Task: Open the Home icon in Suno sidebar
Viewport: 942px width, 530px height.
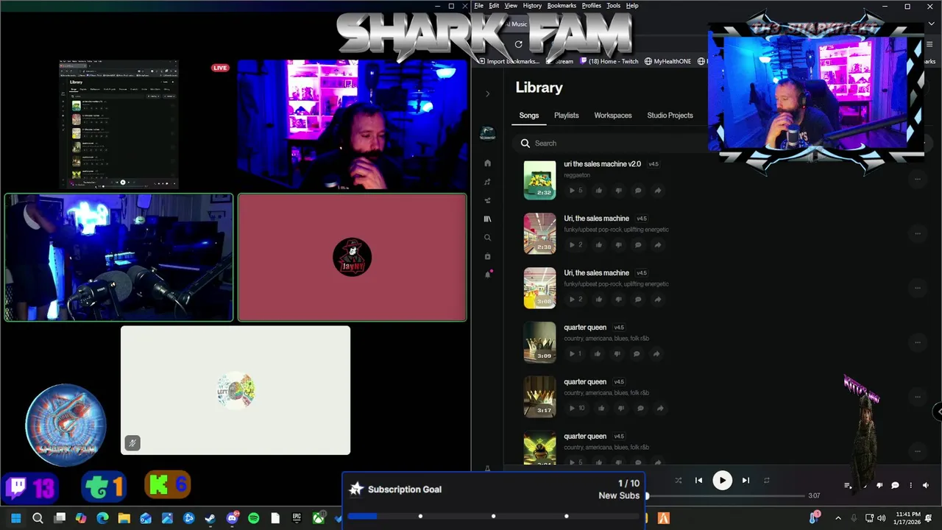Action: 487,163
